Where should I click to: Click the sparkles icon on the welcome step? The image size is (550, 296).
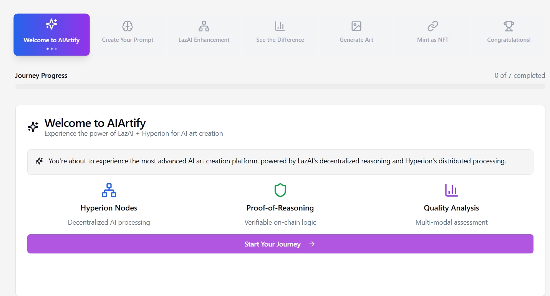(51, 24)
